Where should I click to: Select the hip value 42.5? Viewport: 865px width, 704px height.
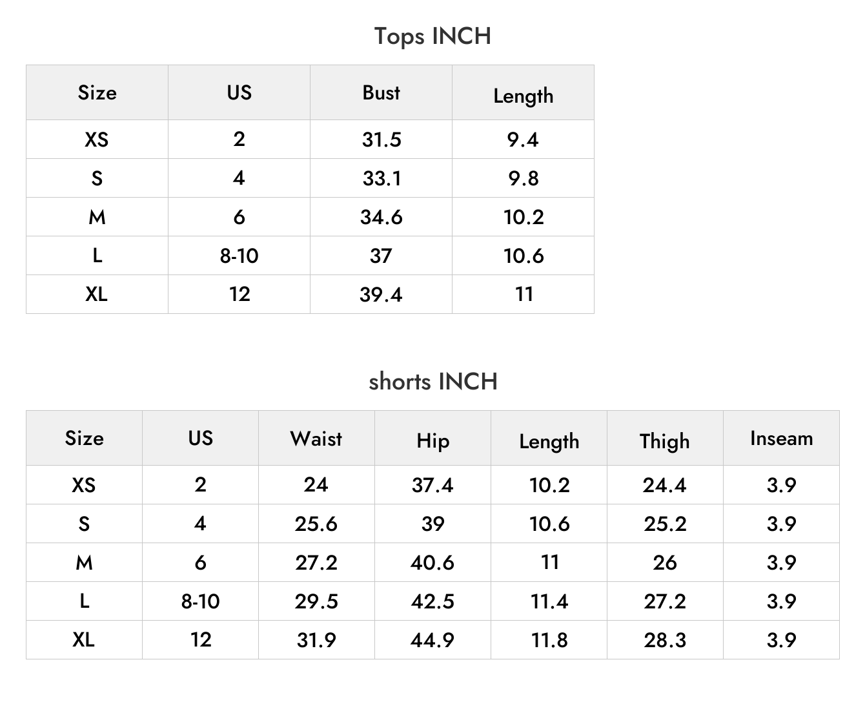(x=432, y=601)
